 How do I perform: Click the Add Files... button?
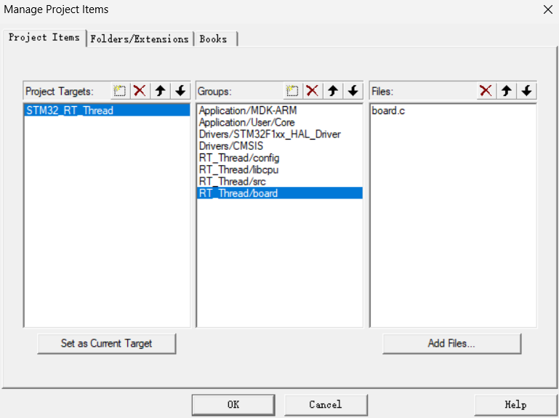tap(451, 343)
